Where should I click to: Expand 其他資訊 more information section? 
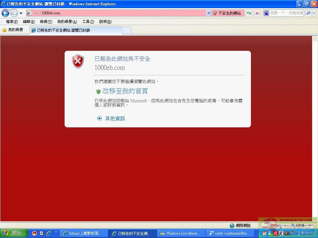(115, 118)
